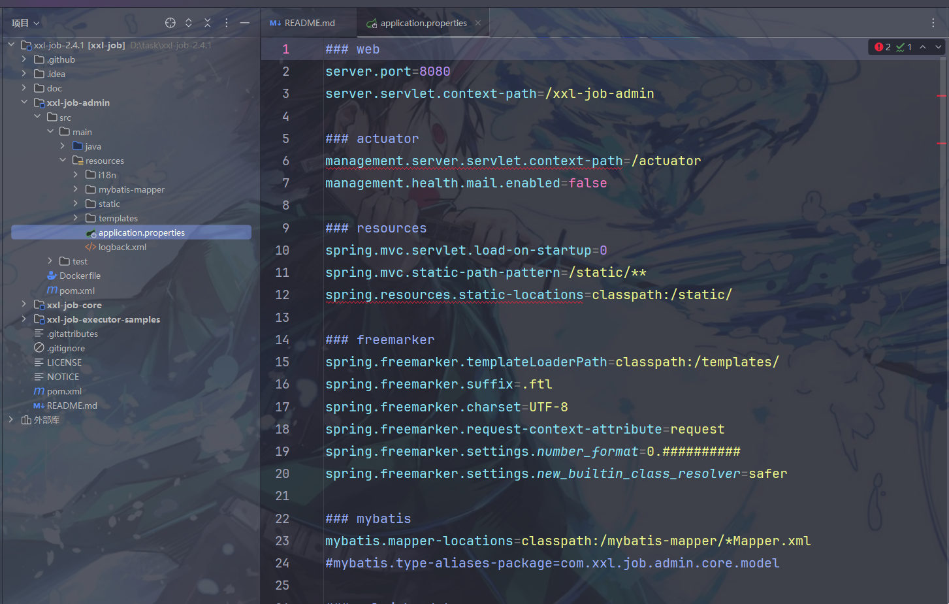
Task: Expand the test folder
Action: (x=50, y=261)
